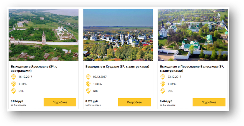Click calendar icon on Suzdal tour card
The height and width of the screenshot is (126, 244).
pos(88,77)
